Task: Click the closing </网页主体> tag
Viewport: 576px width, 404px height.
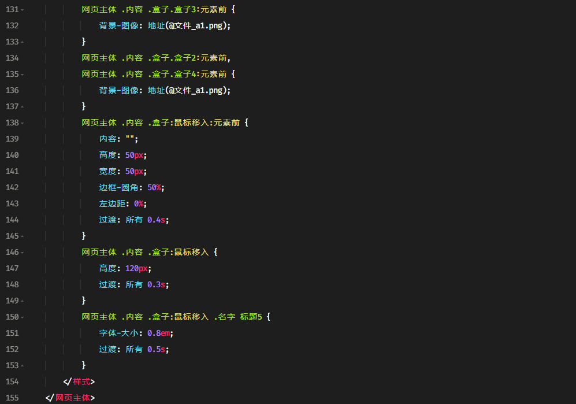Action: pos(70,398)
